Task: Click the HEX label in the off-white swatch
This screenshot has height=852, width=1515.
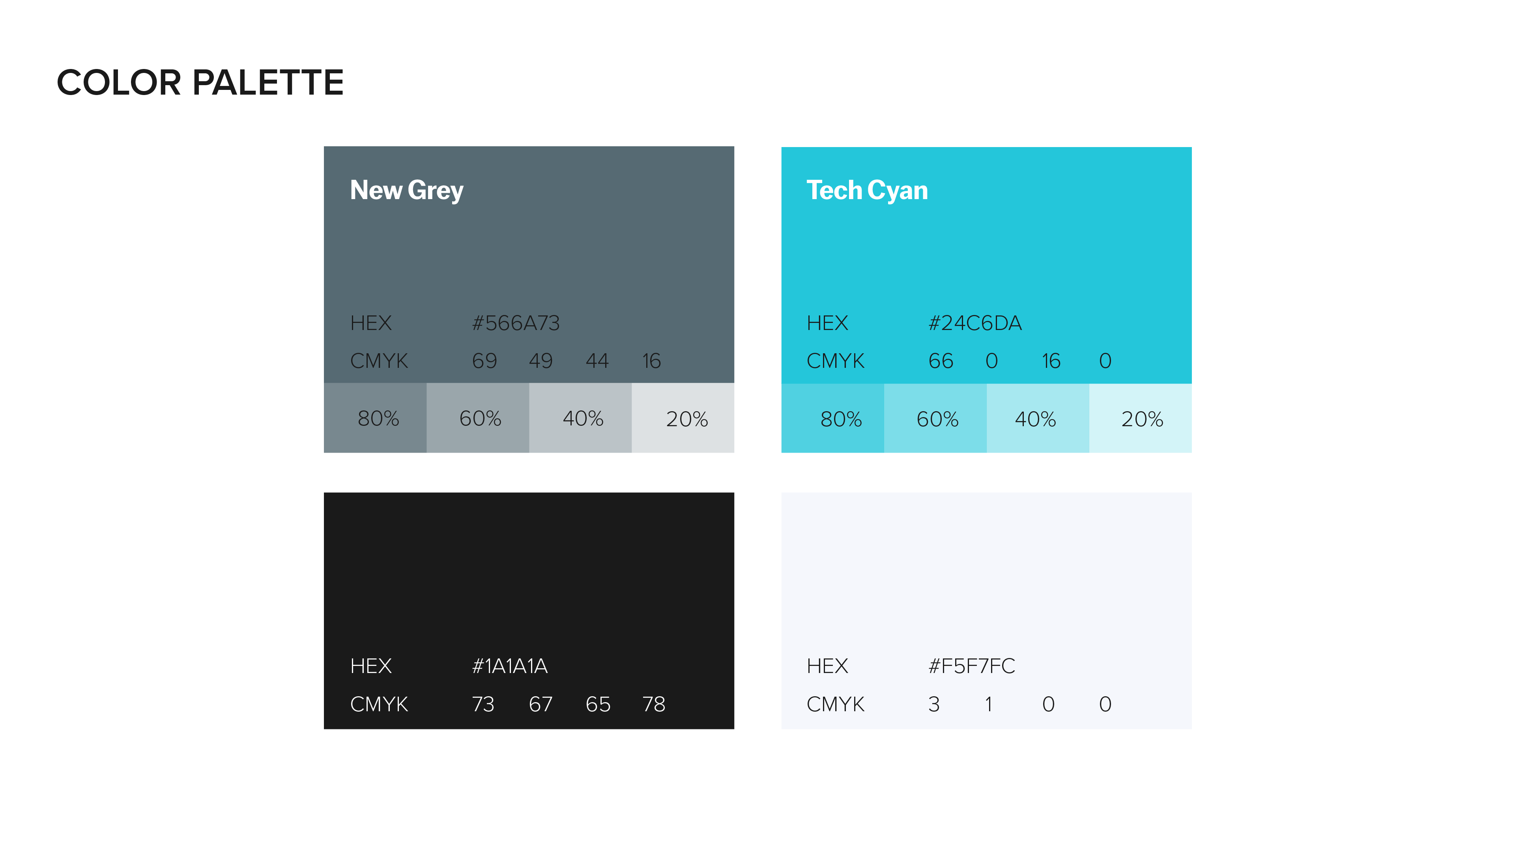Action: tap(827, 666)
